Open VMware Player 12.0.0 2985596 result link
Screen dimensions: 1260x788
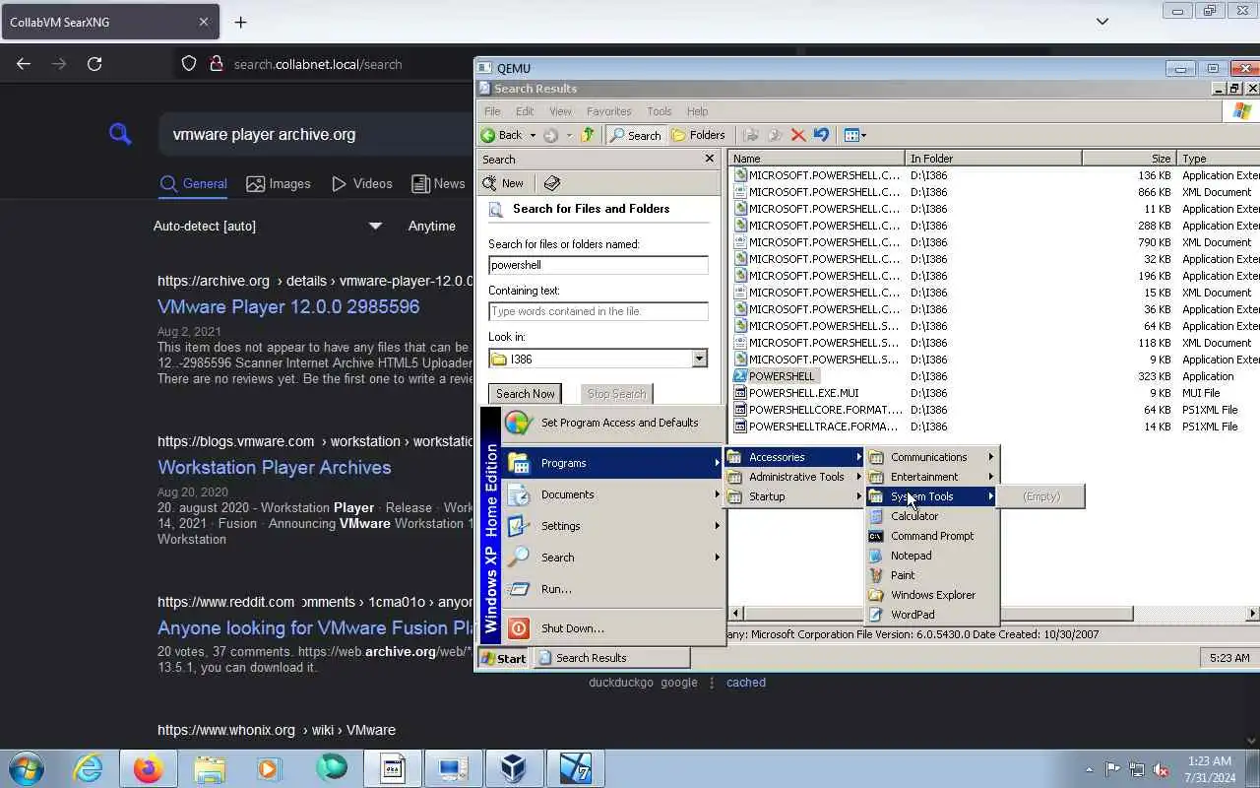click(288, 306)
